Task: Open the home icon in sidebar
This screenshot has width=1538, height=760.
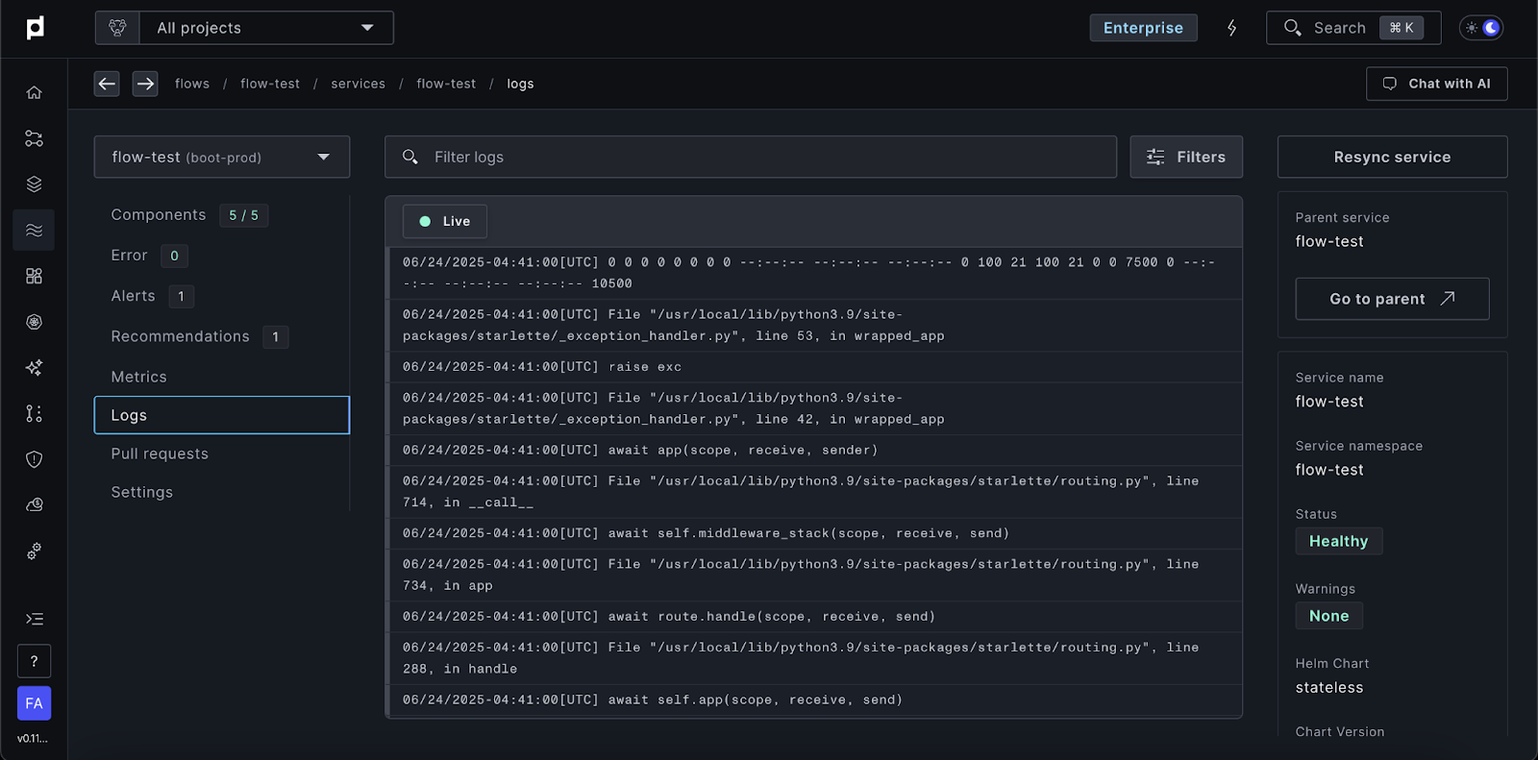Action: coord(34,92)
